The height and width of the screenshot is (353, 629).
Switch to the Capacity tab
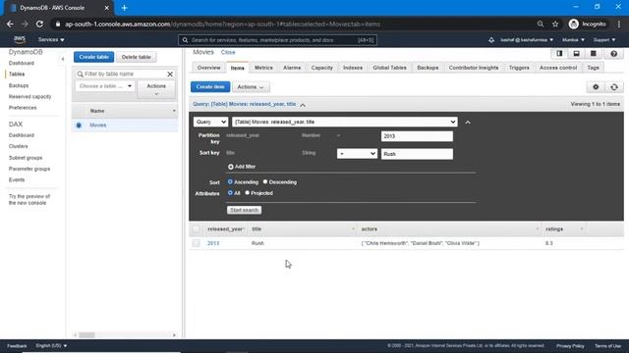(x=321, y=68)
